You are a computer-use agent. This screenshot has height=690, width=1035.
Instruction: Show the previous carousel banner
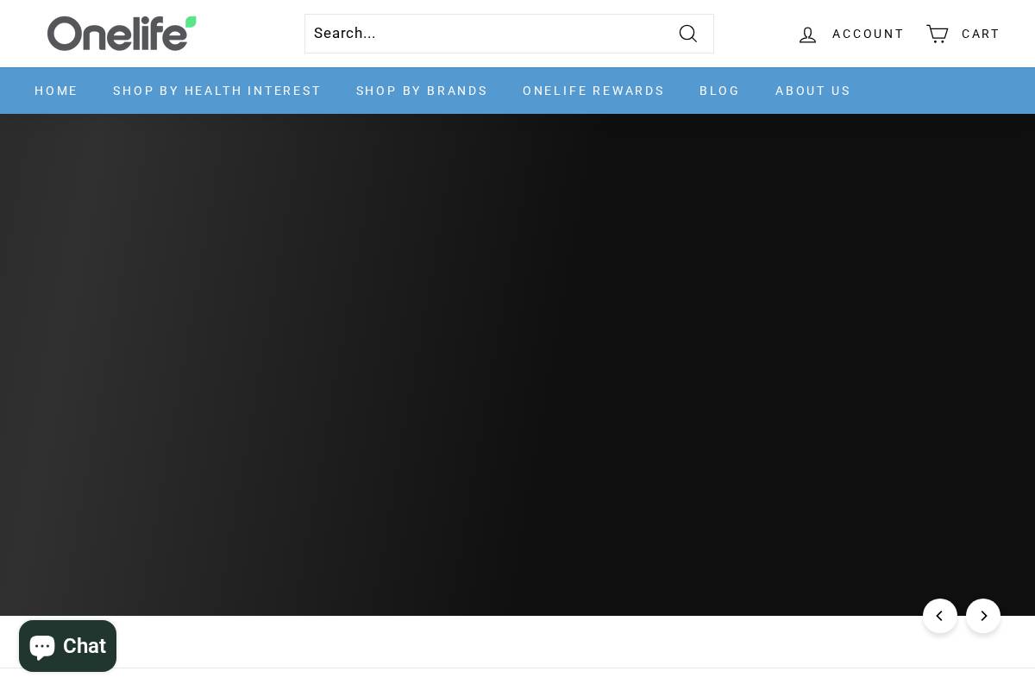940,616
